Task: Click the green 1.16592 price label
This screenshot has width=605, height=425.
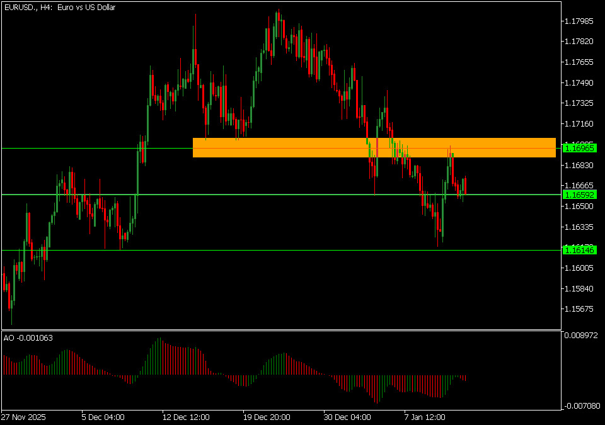Action: pos(579,195)
